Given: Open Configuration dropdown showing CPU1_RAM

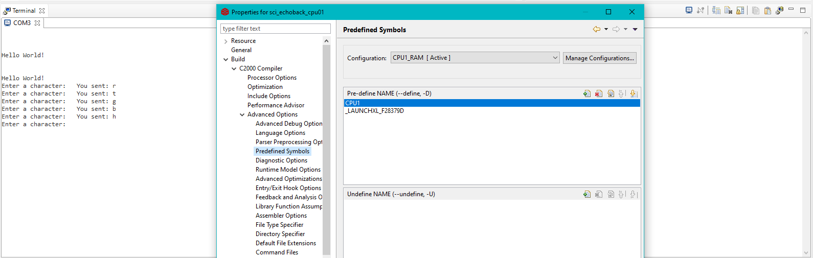Looking at the screenshot, I should (x=475, y=58).
